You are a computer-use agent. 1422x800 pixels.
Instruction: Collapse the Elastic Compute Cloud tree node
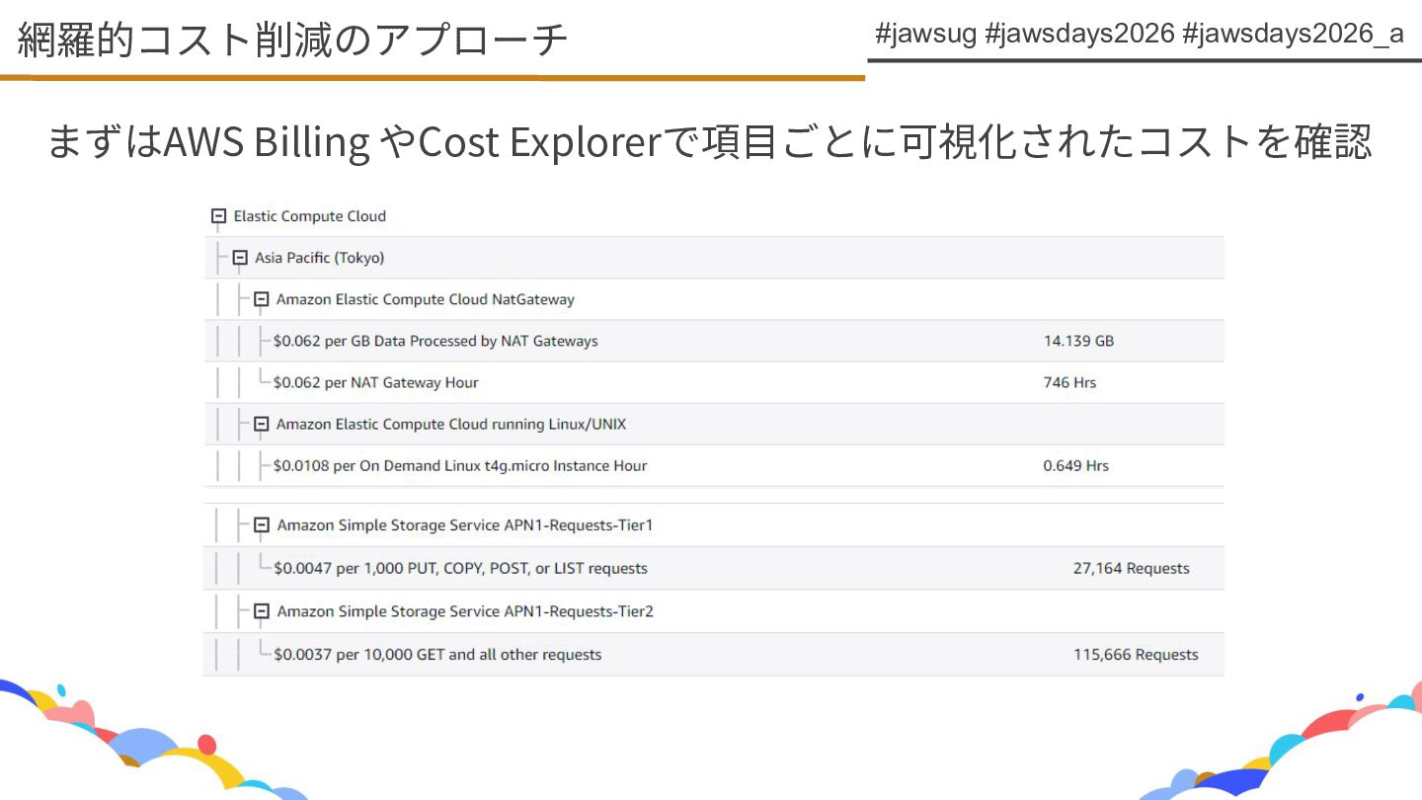219,216
